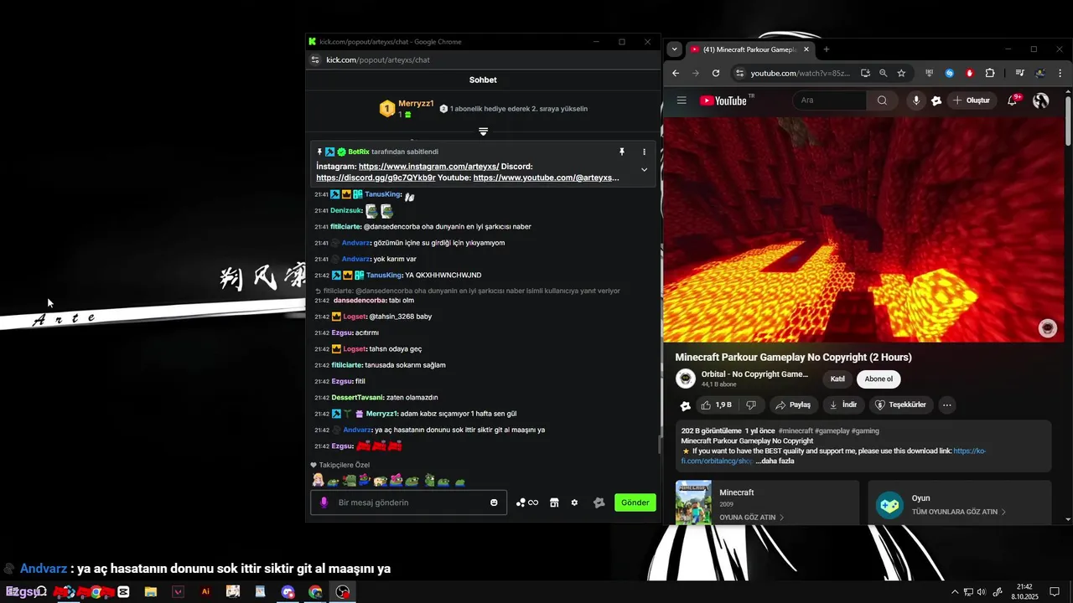The height and width of the screenshot is (603, 1073).
Task: Switch to Minecraft Parkour Gameplay tab
Action: (750, 49)
